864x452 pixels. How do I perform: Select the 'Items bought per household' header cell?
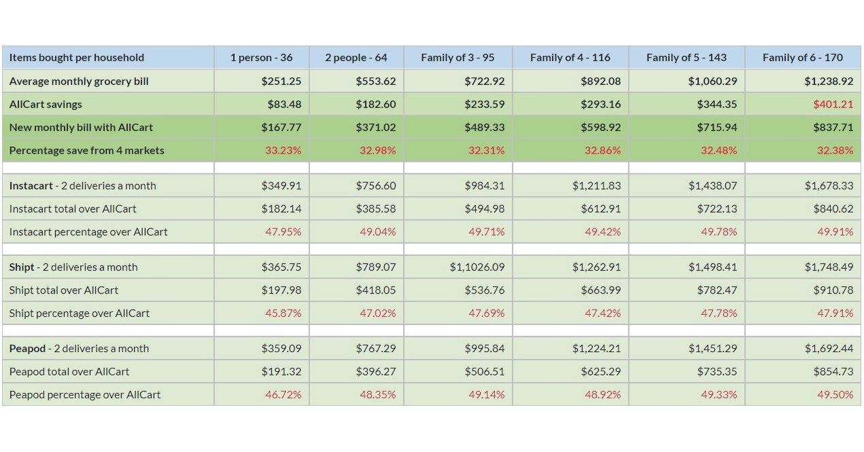coord(108,58)
